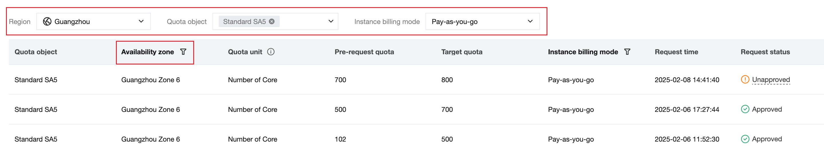
Task: Click the Availability zone filter icon
Action: (183, 52)
